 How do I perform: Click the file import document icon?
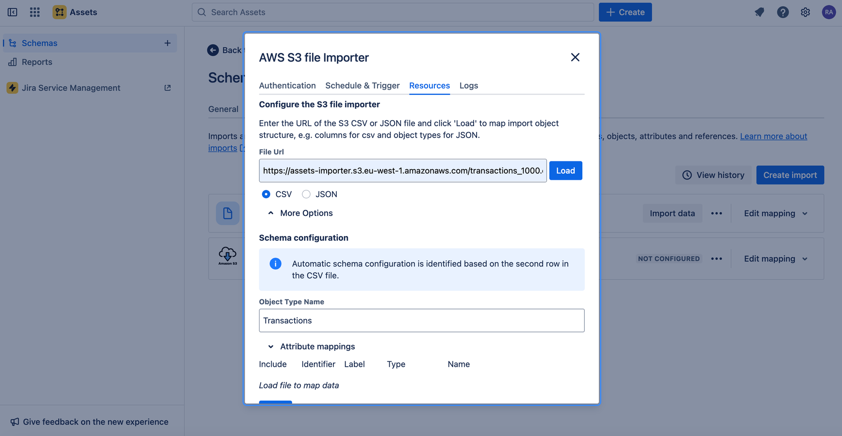[228, 213]
